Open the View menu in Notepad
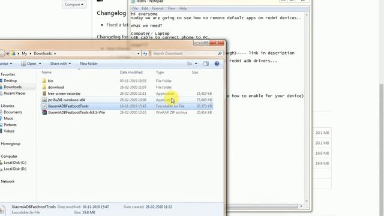This screenshot has width=384, height=216. pyautogui.click(x=171, y=8)
